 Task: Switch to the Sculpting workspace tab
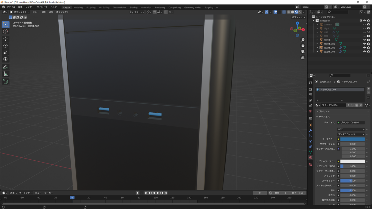91,7
